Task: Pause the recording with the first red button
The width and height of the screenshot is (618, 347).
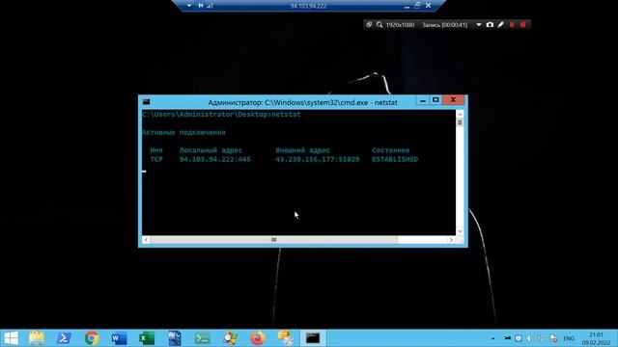Action: click(512, 24)
